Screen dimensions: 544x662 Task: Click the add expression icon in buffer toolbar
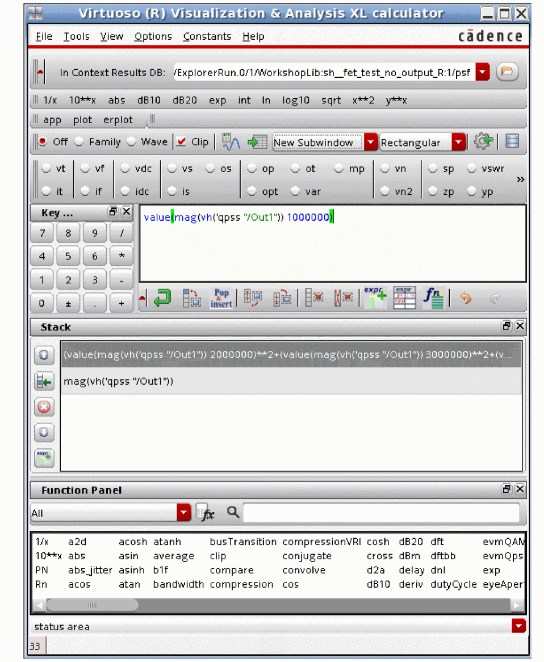click(375, 298)
